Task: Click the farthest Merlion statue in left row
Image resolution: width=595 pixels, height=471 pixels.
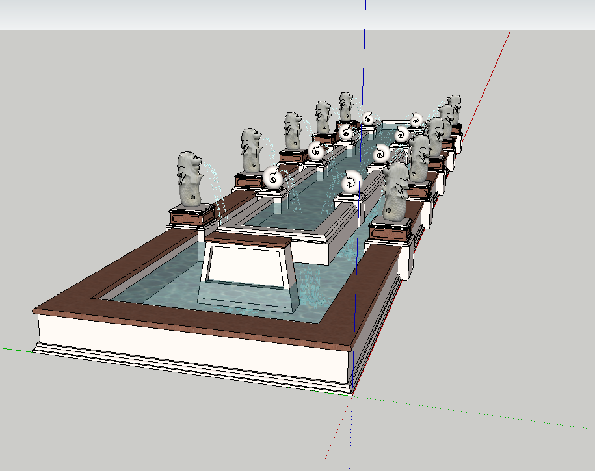Action: tap(346, 107)
